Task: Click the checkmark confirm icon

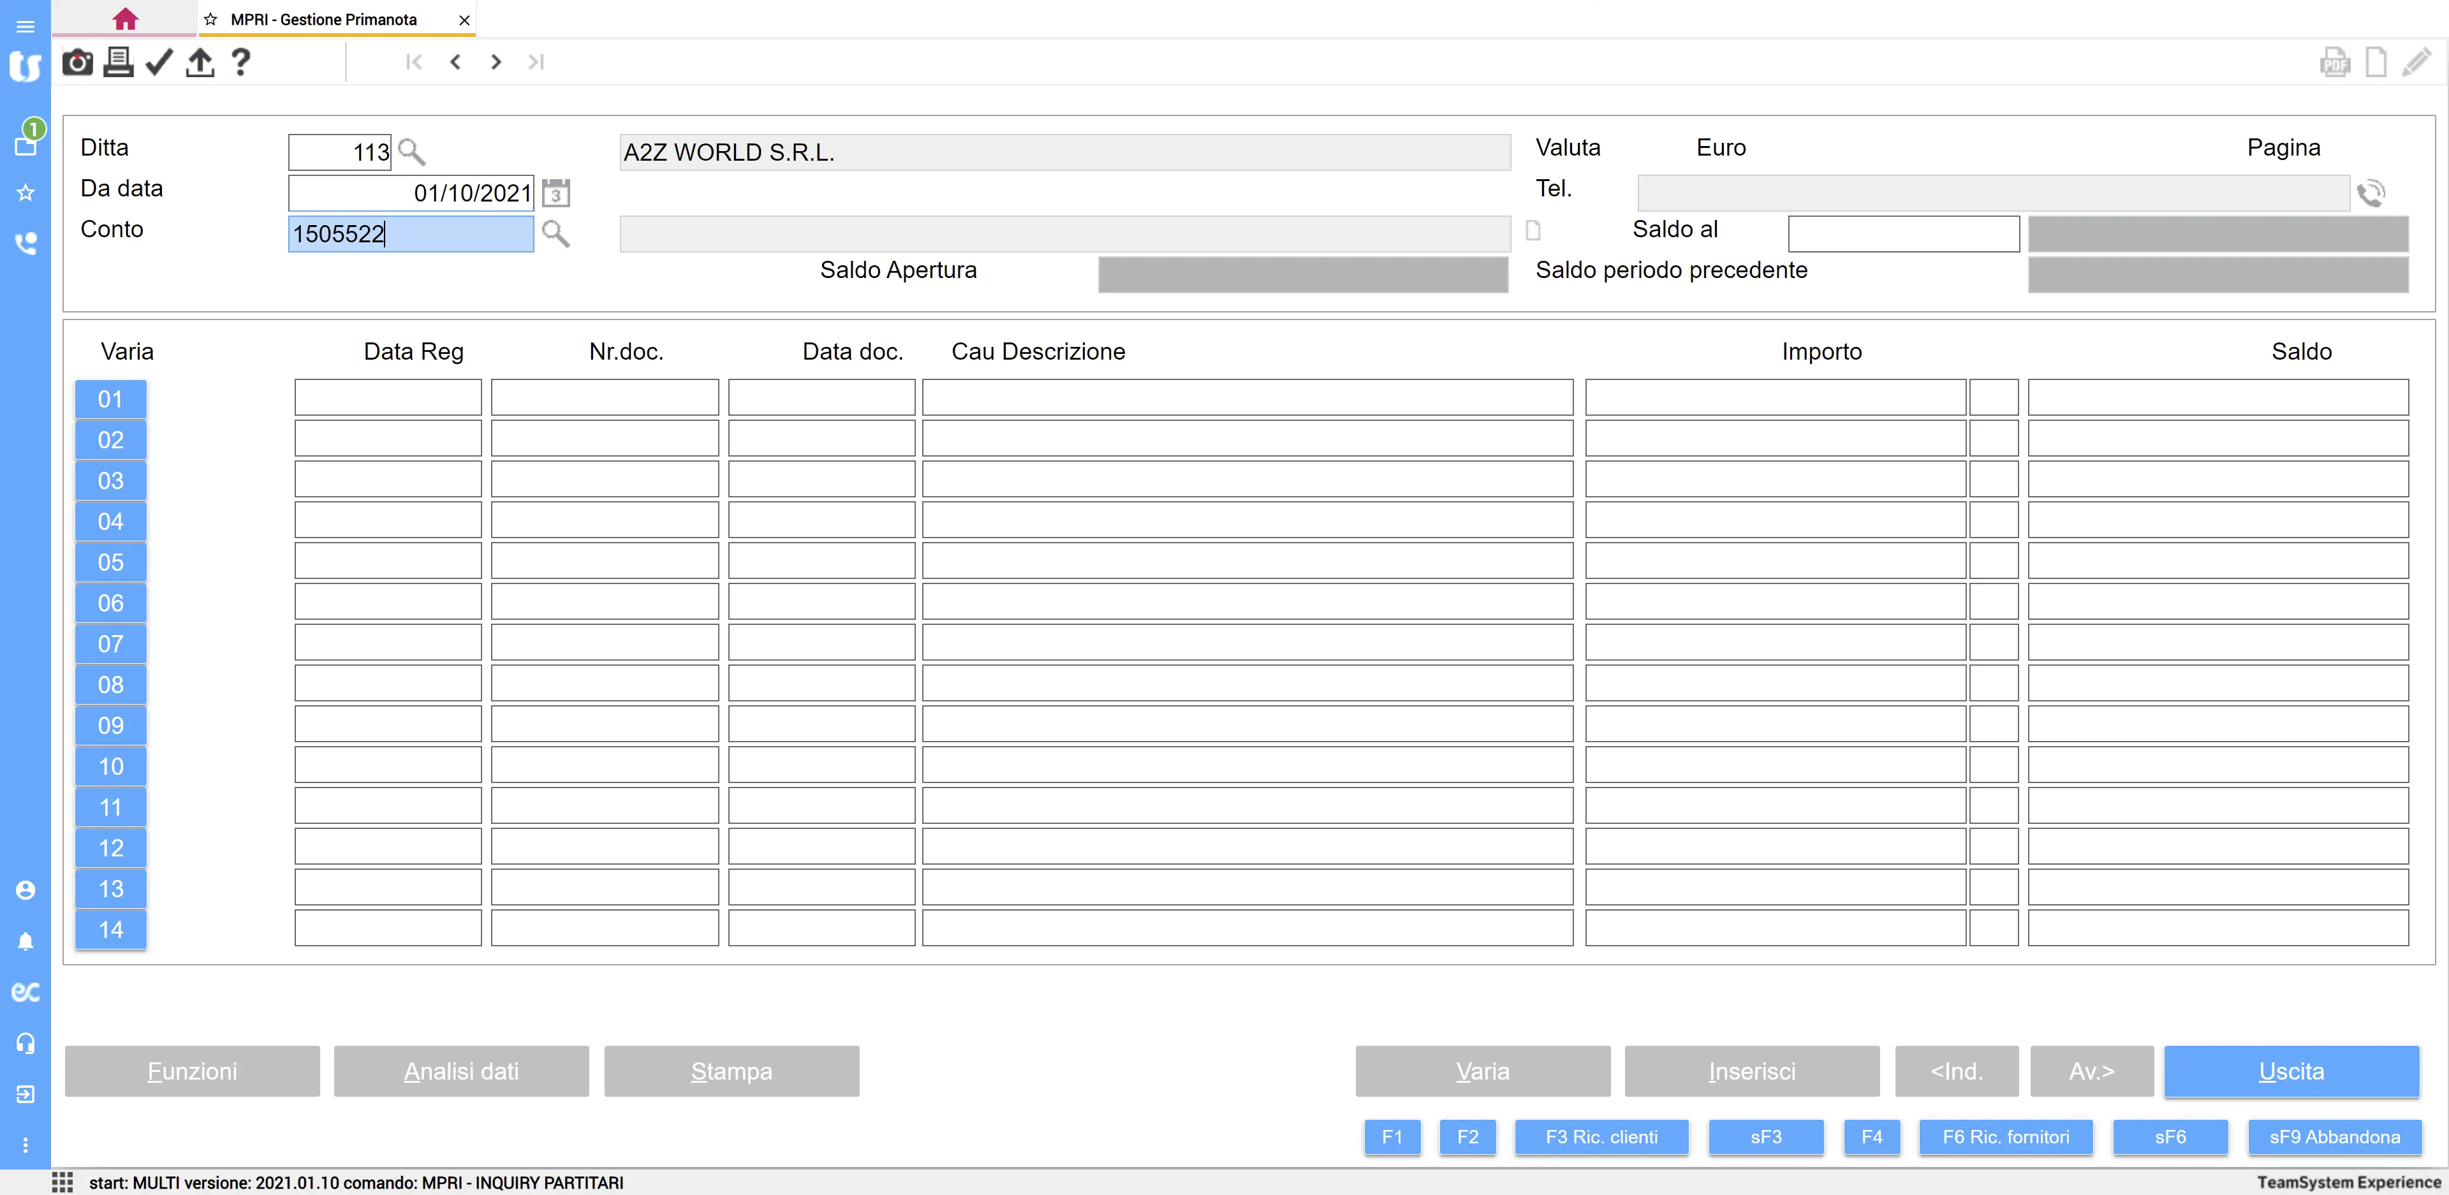Action: click(x=159, y=62)
